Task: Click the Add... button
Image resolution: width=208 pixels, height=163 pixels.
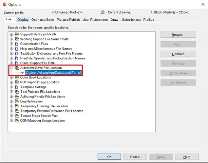Action: click(x=178, y=44)
